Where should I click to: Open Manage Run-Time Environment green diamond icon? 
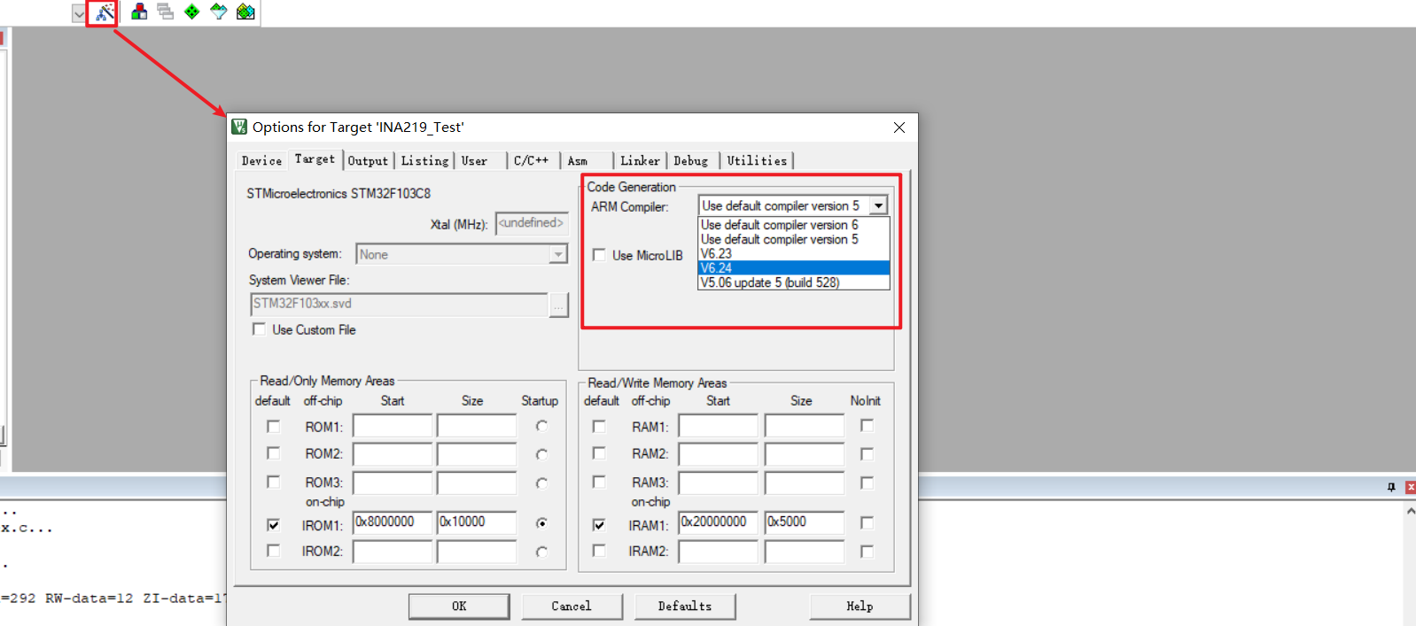pos(191,12)
